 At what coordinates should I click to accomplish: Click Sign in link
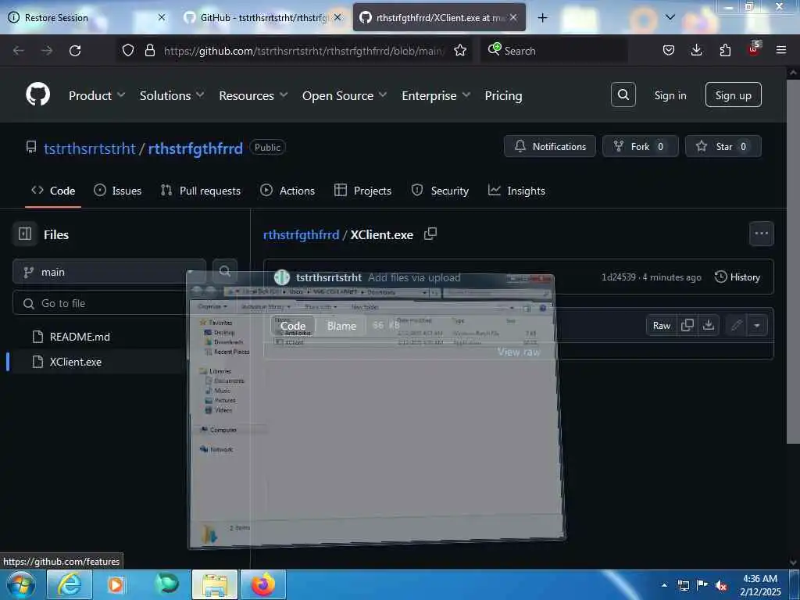pyautogui.click(x=670, y=95)
